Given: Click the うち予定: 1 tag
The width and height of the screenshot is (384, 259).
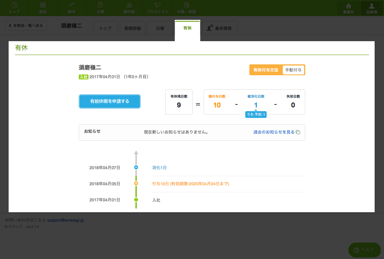Looking at the screenshot, I should (256, 115).
